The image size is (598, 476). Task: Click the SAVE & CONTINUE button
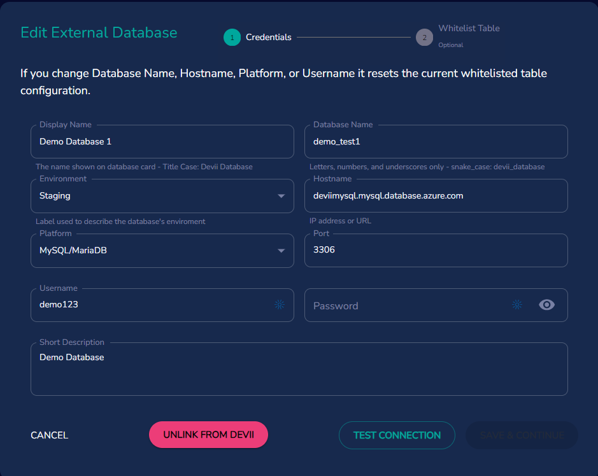[x=521, y=435]
